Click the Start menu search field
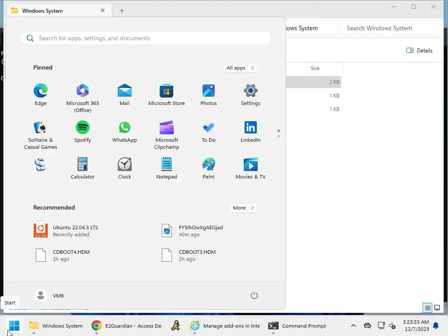Screen dimensions: 448x336 146,38
